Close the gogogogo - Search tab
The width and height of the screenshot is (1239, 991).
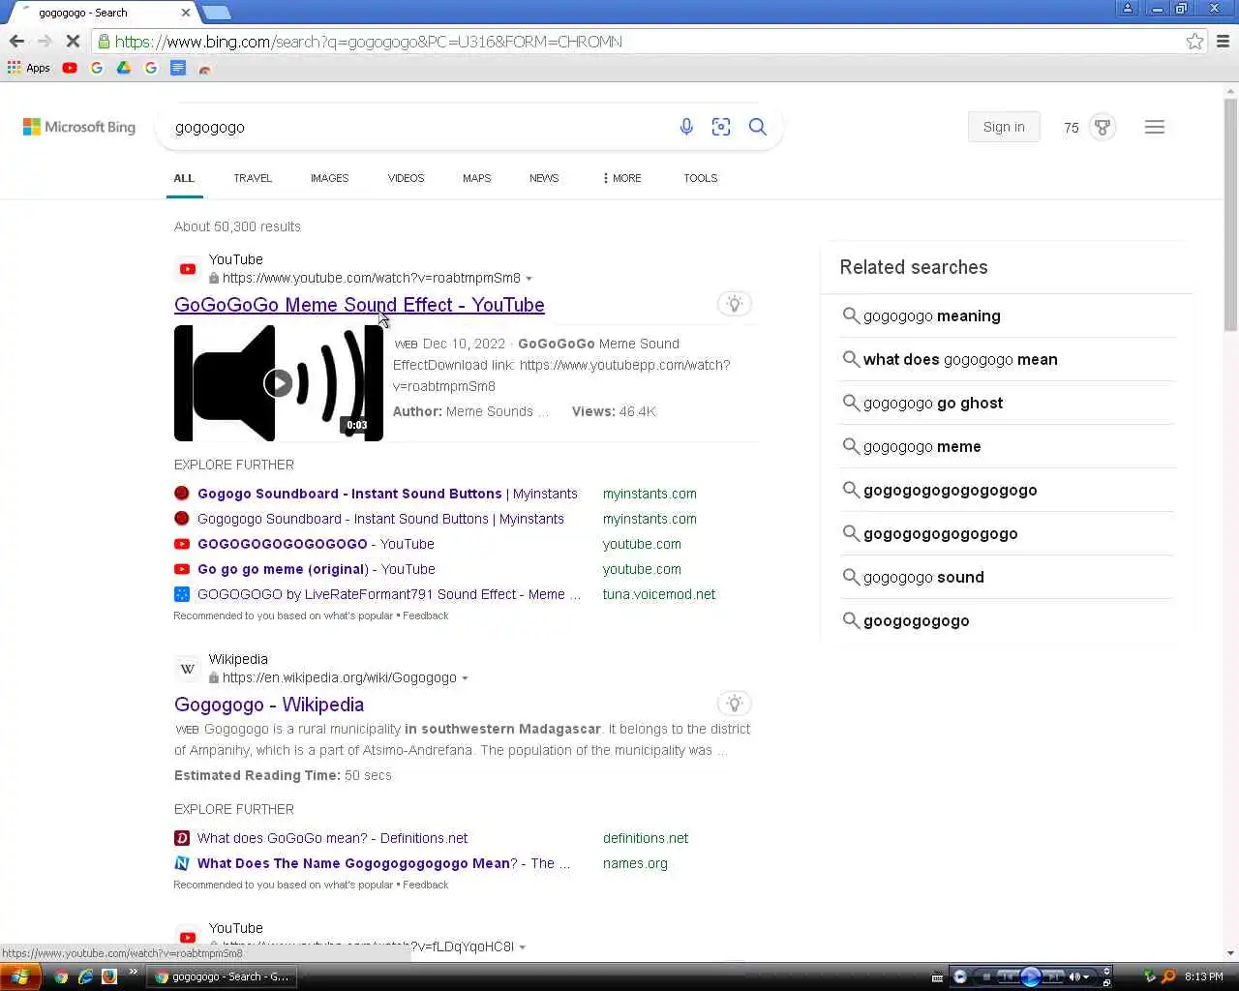click(x=186, y=13)
